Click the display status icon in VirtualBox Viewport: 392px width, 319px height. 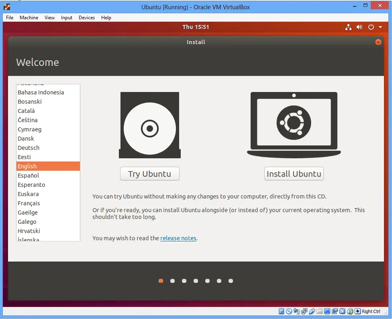[x=327, y=311]
